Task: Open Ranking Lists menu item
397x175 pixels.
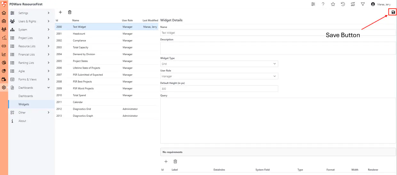Action: (31, 63)
